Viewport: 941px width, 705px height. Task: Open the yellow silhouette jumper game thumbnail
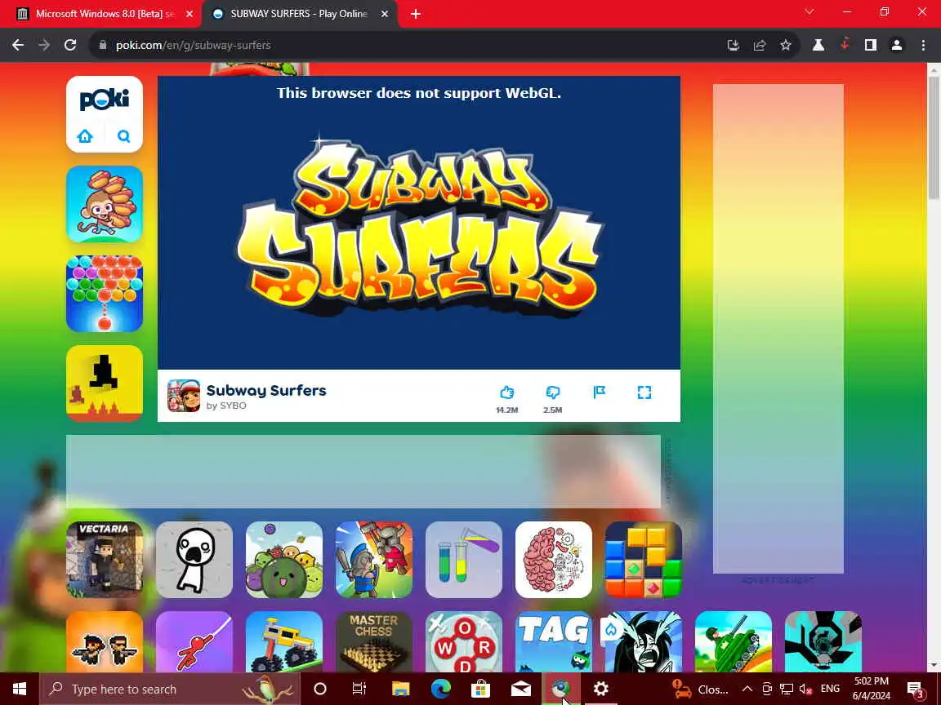105,383
